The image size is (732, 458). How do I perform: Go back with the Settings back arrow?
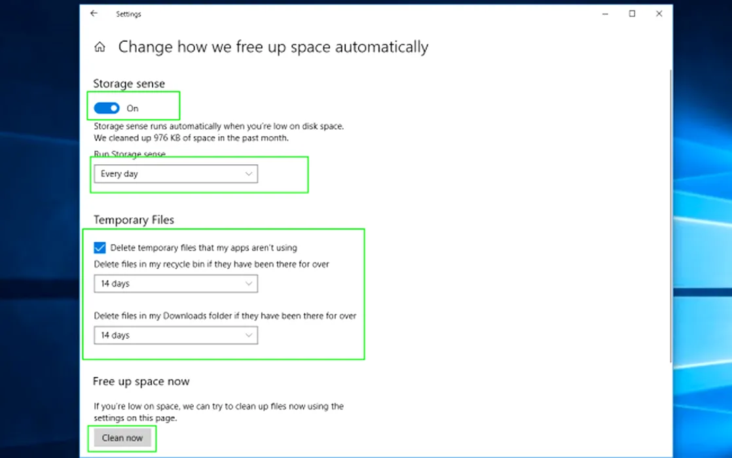(x=94, y=14)
